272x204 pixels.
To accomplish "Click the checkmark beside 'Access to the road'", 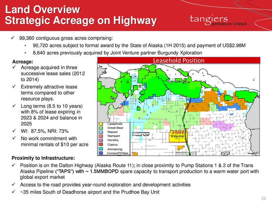I will [x=14, y=184].
